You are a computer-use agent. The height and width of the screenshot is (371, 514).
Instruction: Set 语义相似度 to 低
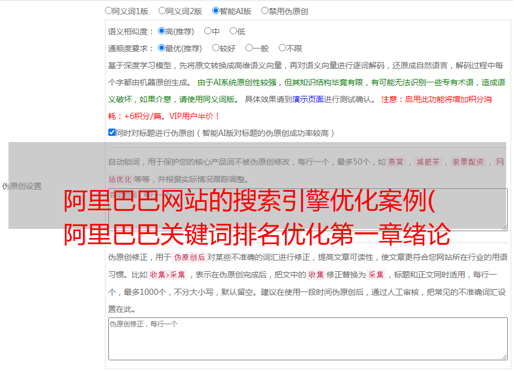233,31
